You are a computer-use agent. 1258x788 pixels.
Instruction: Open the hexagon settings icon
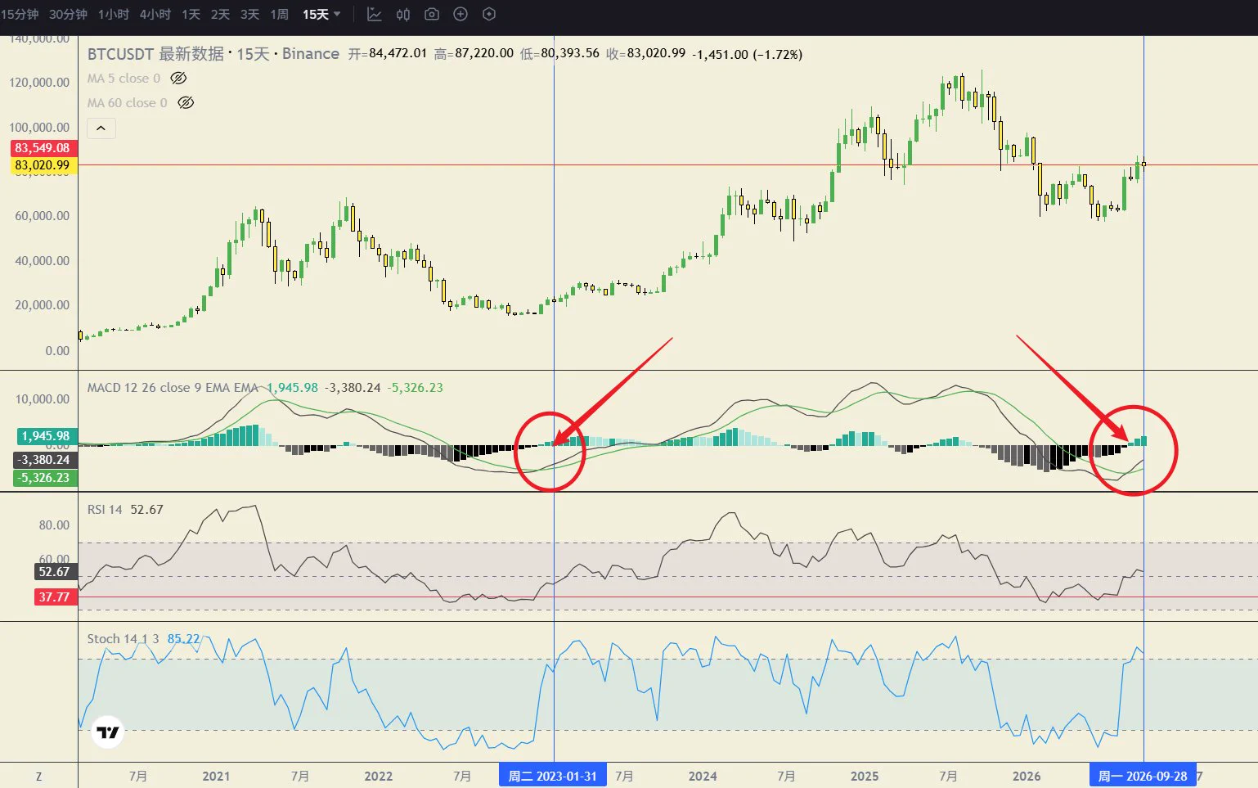tap(489, 14)
